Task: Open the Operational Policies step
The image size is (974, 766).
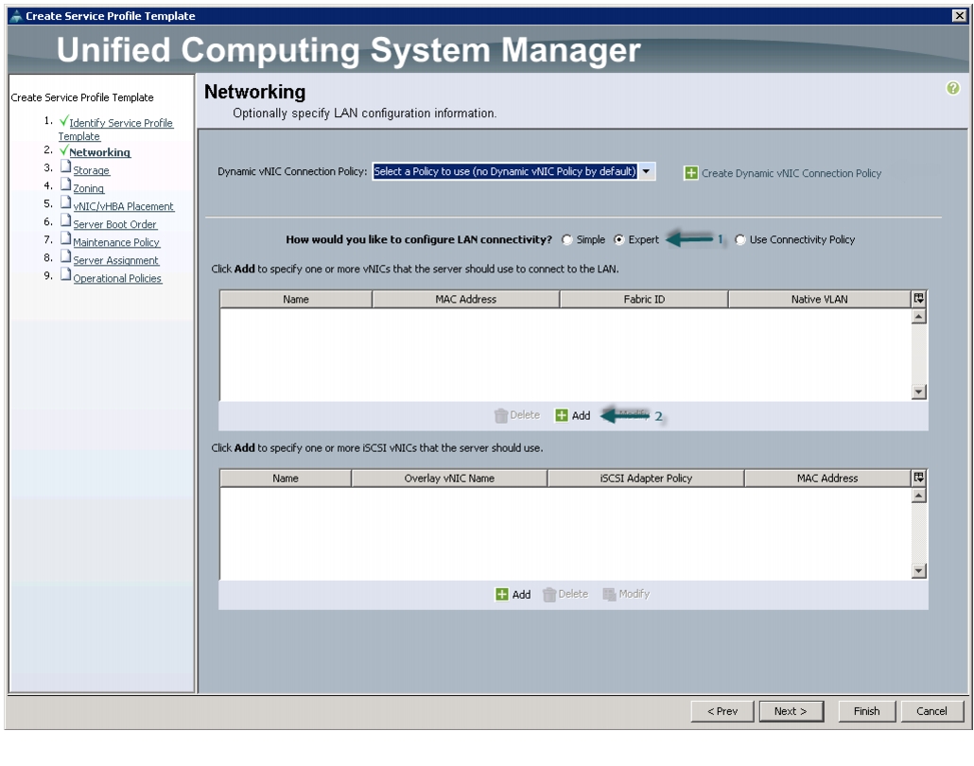Action: coord(117,278)
